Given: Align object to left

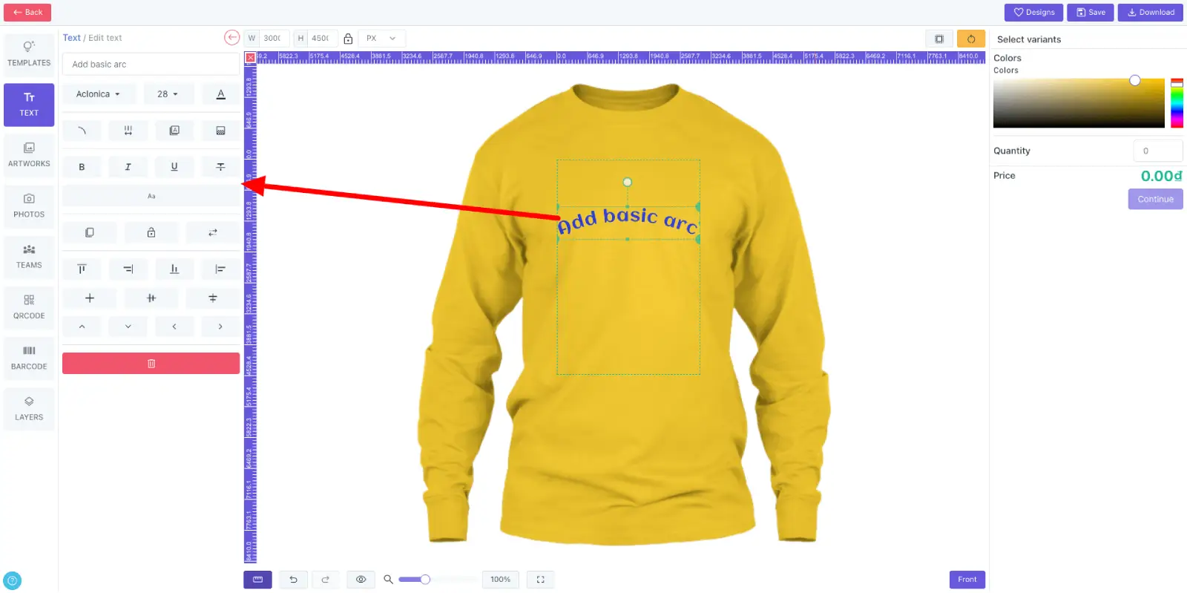Looking at the screenshot, I should click(220, 269).
